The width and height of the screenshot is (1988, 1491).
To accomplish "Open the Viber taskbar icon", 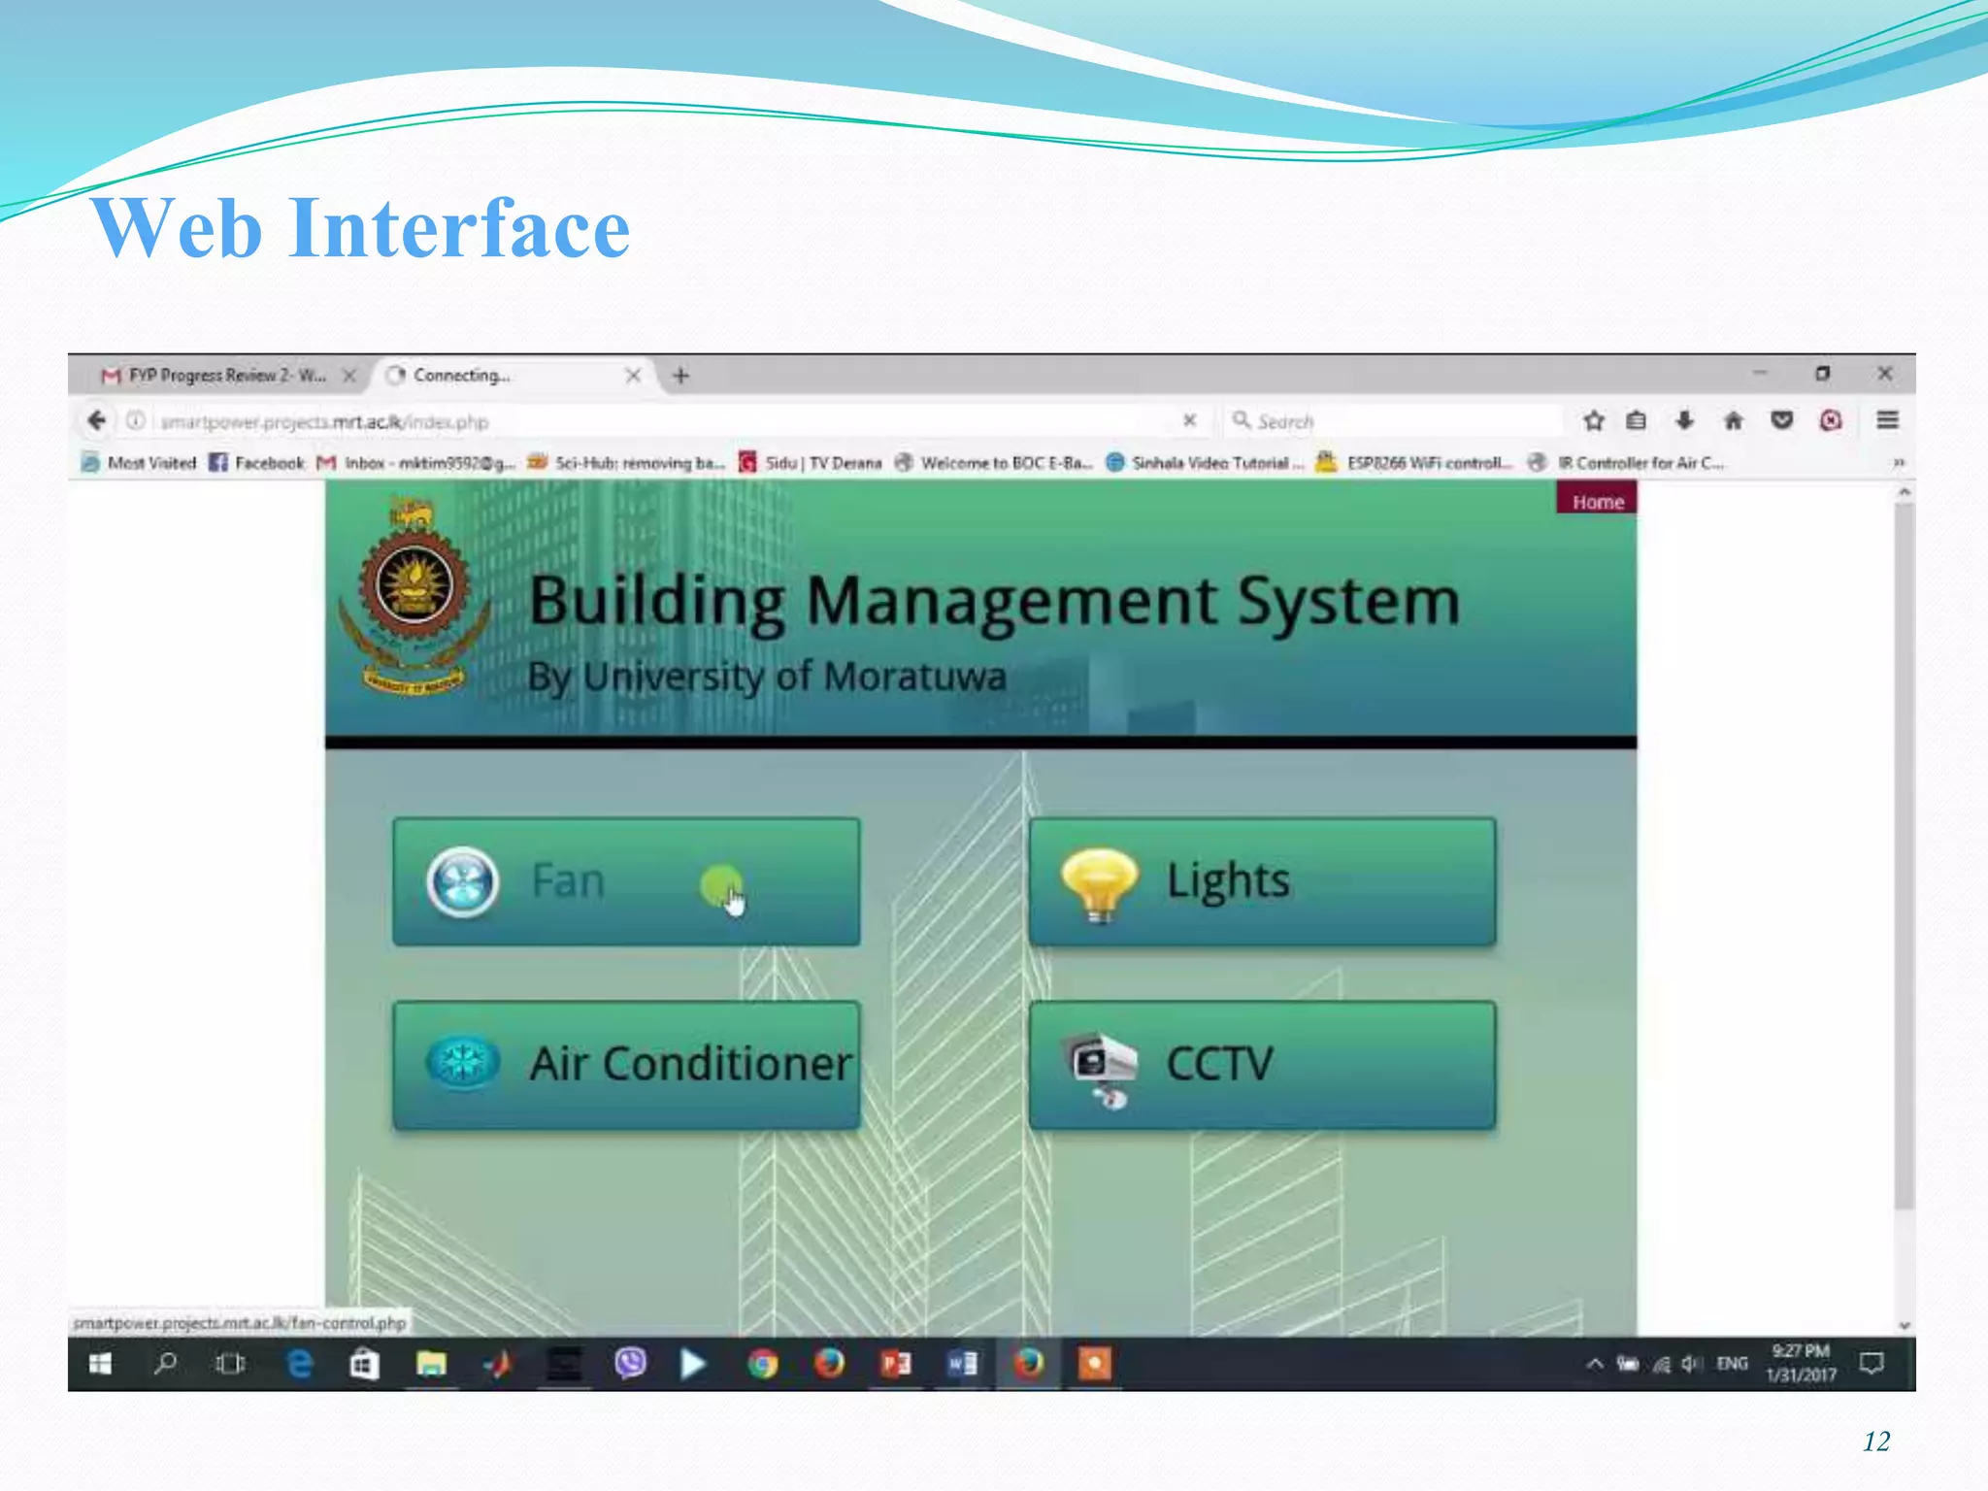I will pyautogui.click(x=630, y=1364).
